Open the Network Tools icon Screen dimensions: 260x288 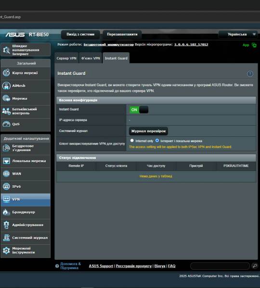[6, 251]
